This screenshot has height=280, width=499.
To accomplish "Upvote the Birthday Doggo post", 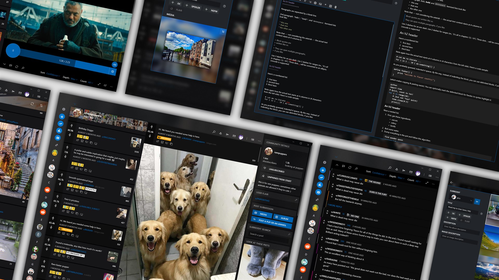I will [72, 125].
